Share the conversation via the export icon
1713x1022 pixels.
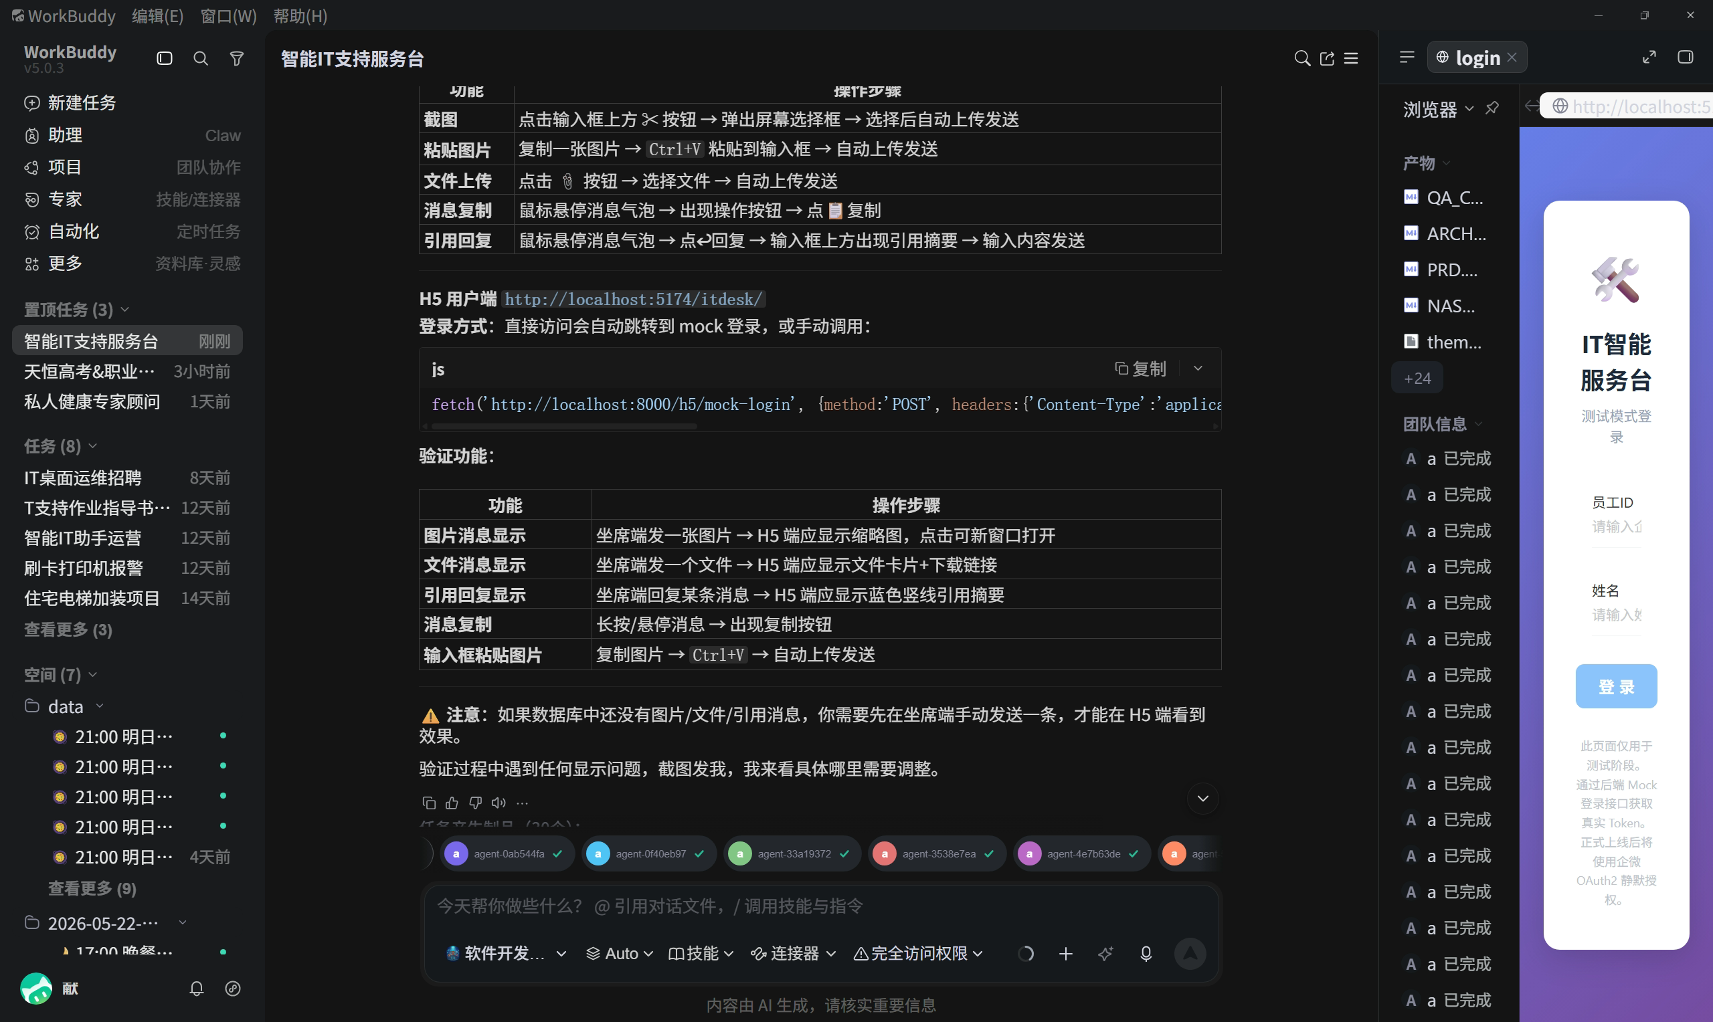pos(1327,59)
